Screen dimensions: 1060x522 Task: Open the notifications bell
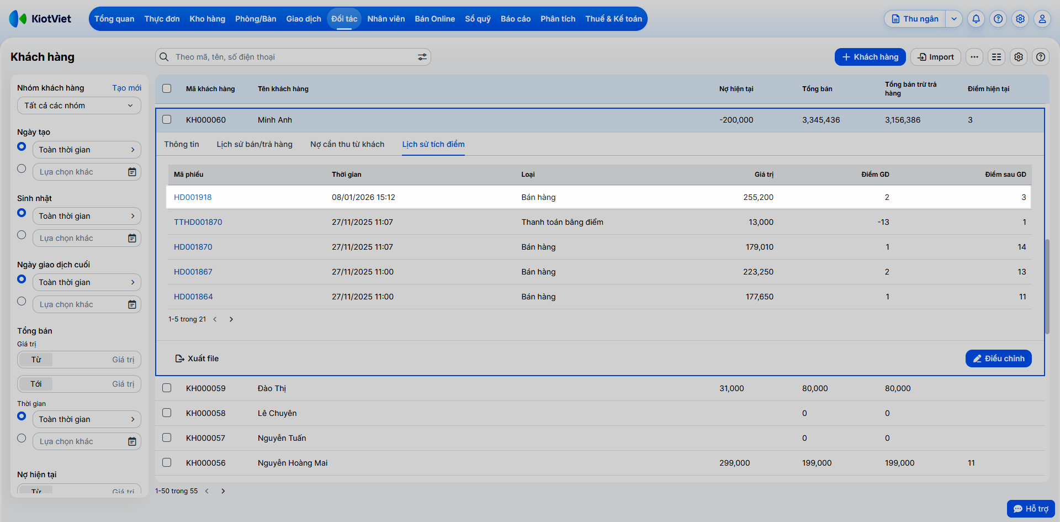pyautogui.click(x=976, y=19)
